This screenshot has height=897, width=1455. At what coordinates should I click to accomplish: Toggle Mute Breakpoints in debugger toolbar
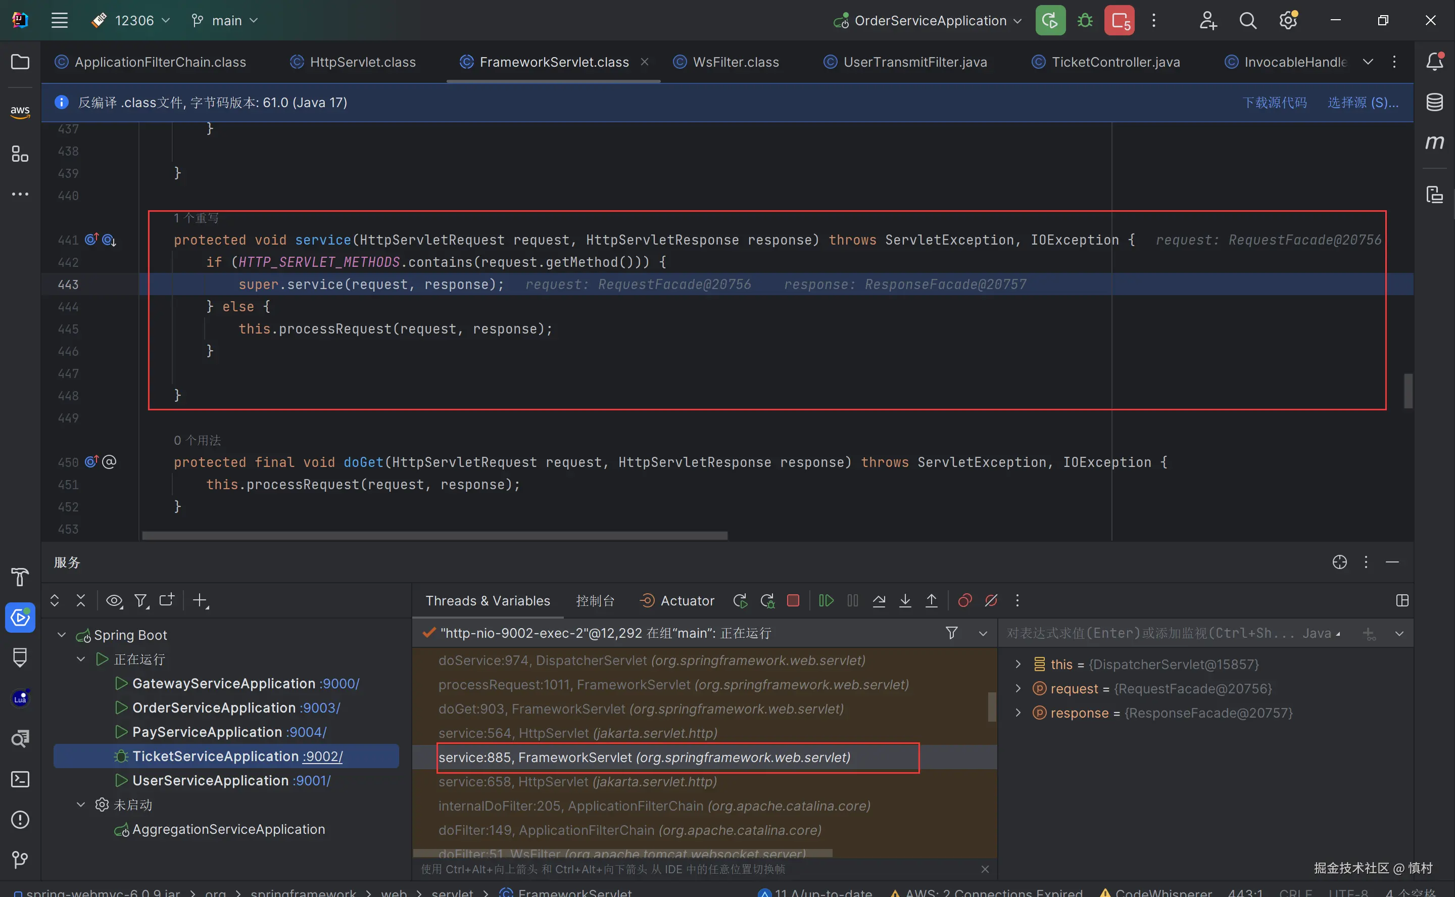(991, 600)
